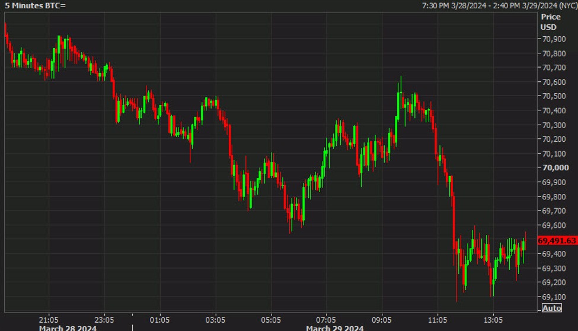Select the 21:05 time axis label
Image resolution: width=578 pixels, height=331 pixels.
pyautogui.click(x=49, y=319)
